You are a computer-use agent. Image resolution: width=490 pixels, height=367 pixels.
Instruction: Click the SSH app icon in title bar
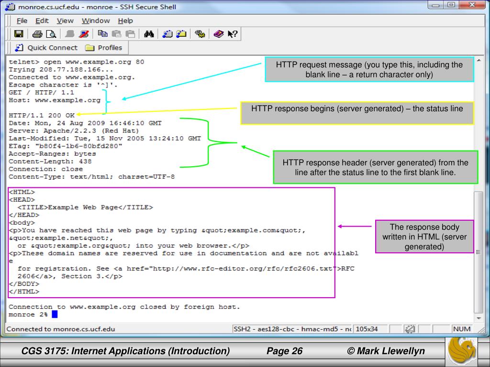(11, 7)
